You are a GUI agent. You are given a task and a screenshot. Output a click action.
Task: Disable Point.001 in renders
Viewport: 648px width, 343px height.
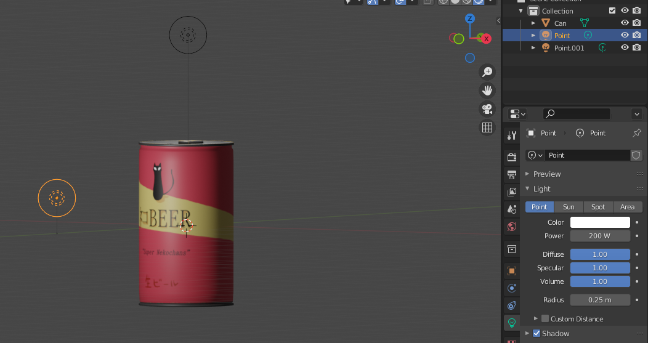coord(637,47)
